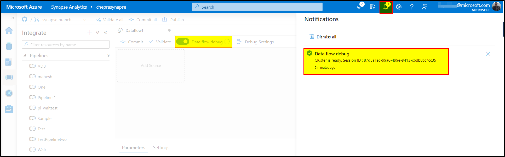Open the synapse branch dropdown
Viewport: 505px width, 157px height.
point(61,20)
